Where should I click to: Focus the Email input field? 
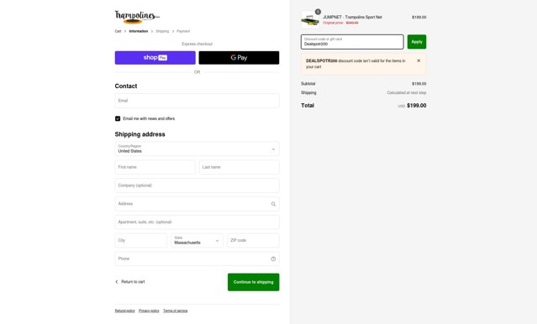(x=197, y=101)
